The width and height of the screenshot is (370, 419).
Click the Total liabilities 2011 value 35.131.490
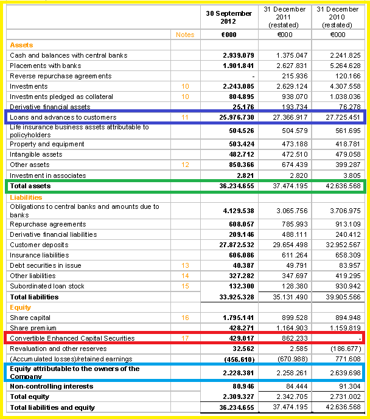pyautogui.click(x=290, y=297)
